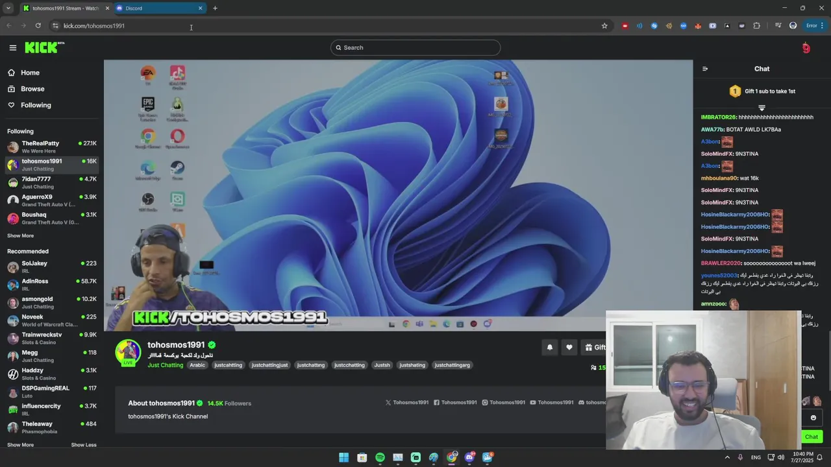Click the IMBRATOR26 chat username
This screenshot has height=467, width=831.
[x=719, y=117]
